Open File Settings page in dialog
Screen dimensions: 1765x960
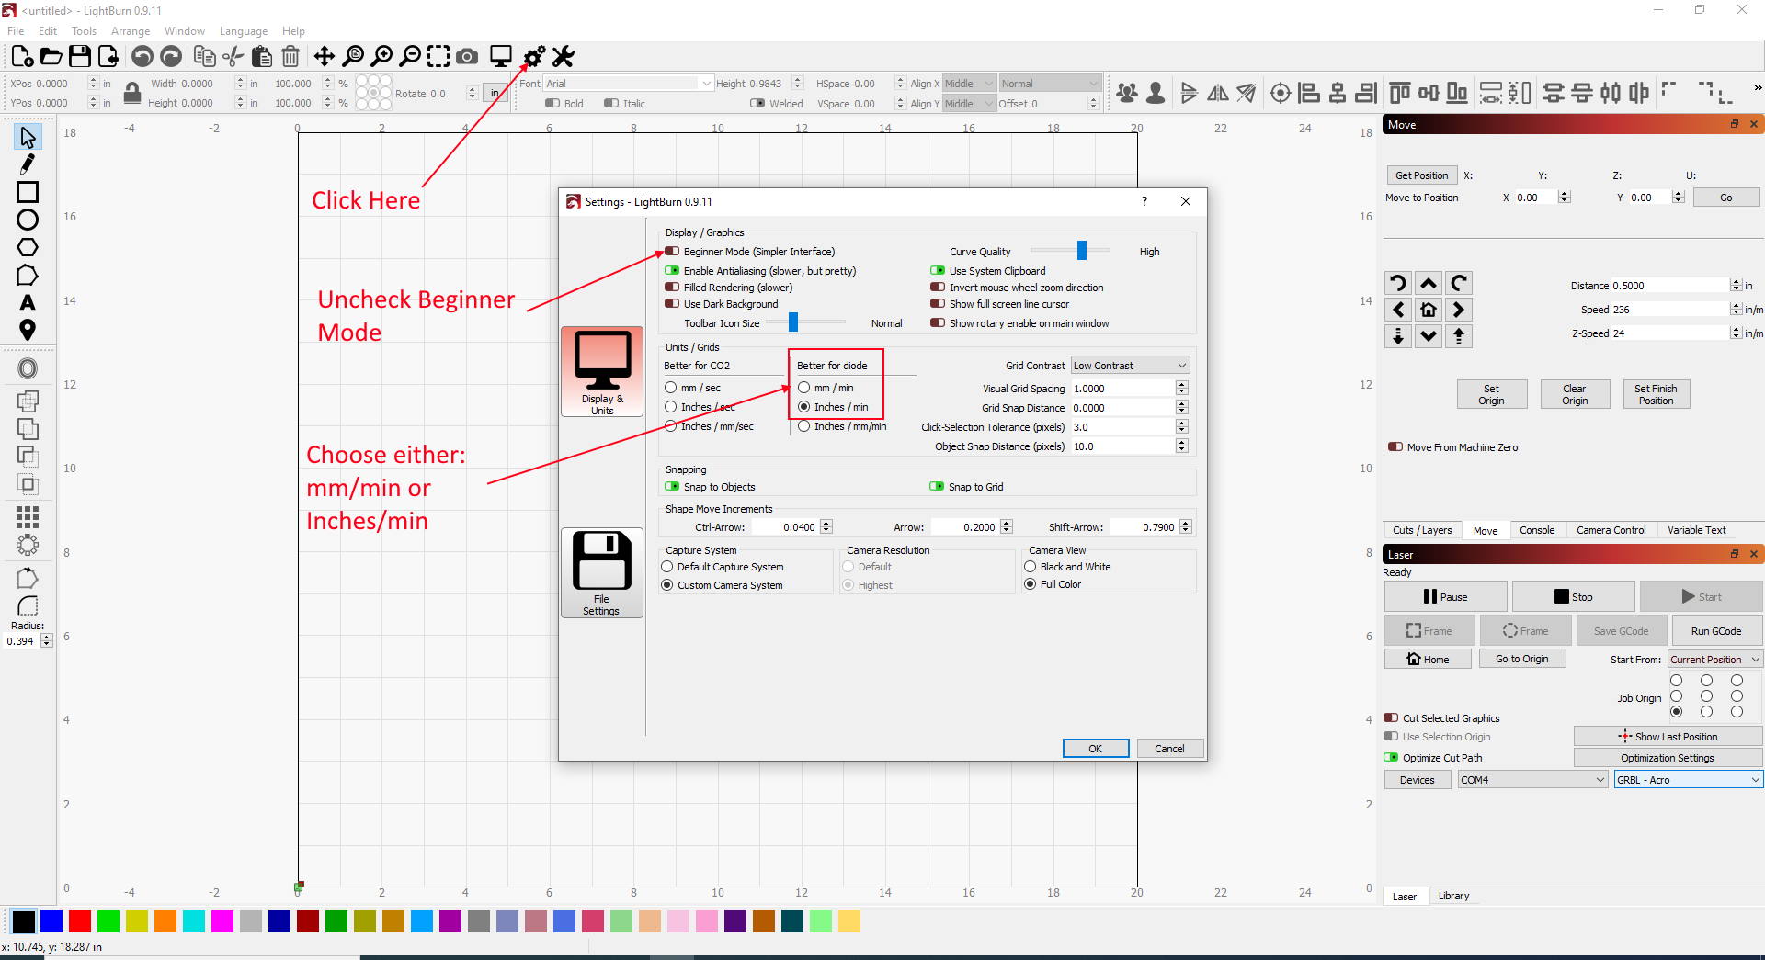(x=602, y=573)
